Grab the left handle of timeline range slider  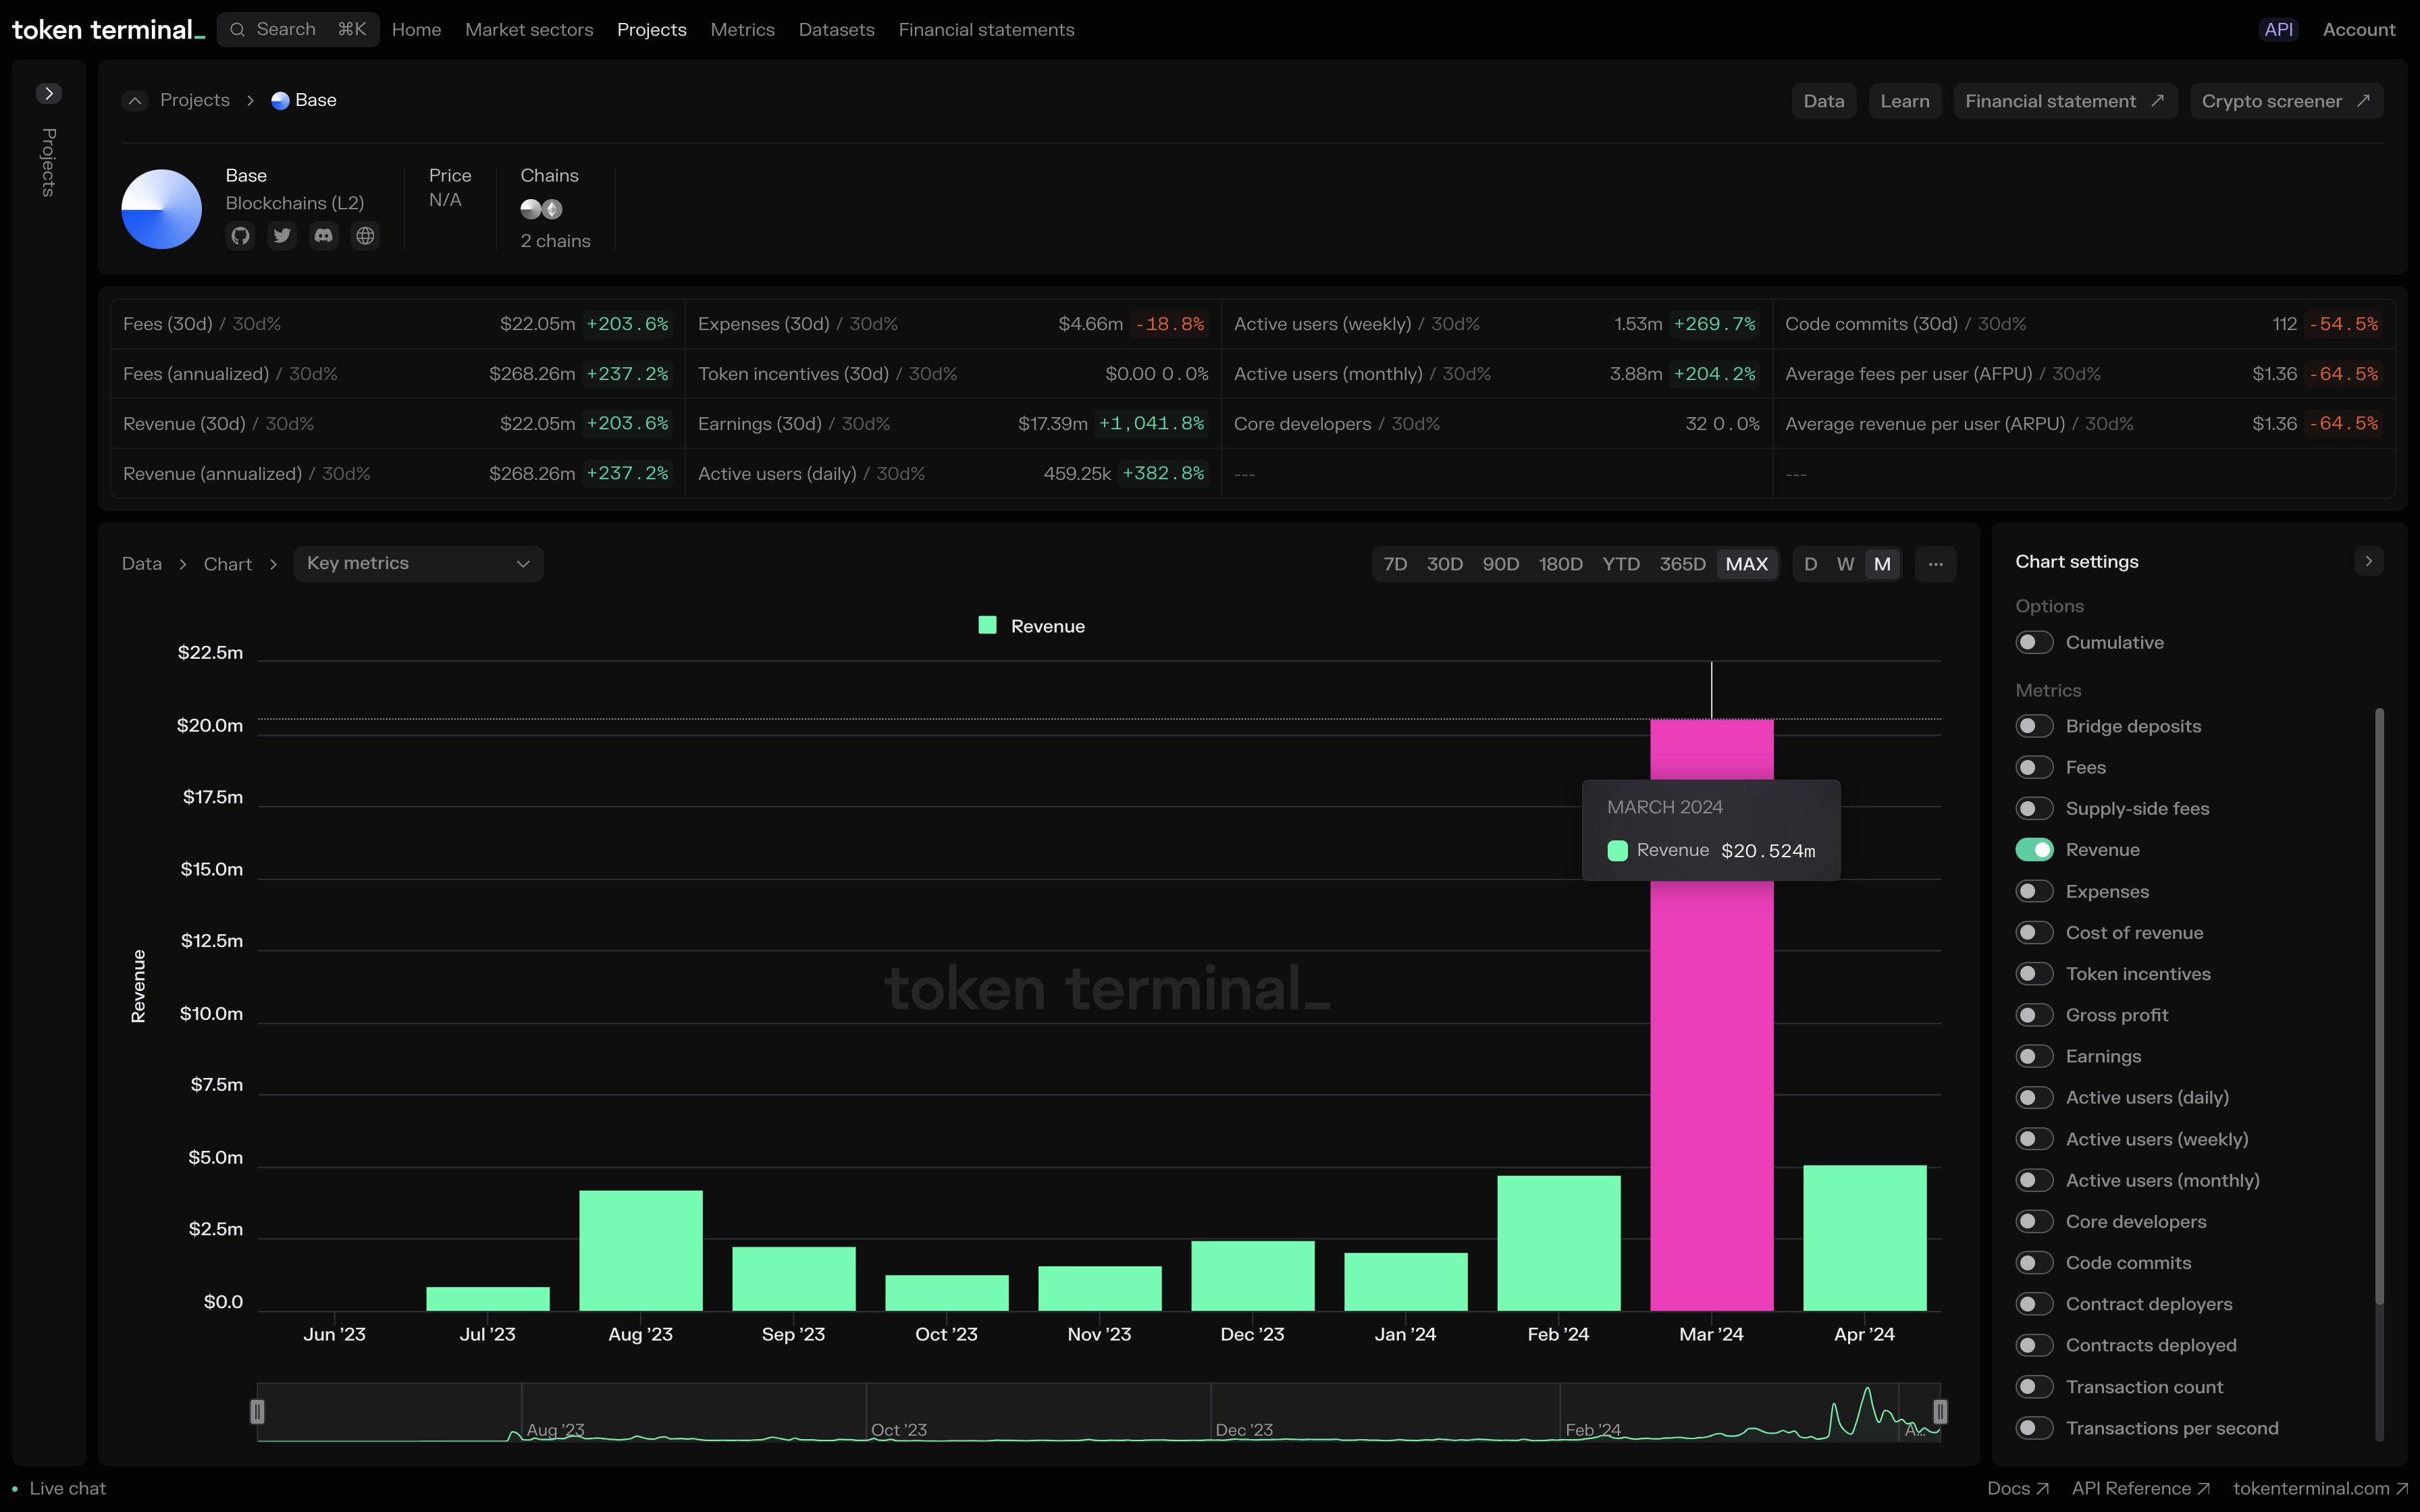click(x=257, y=1411)
